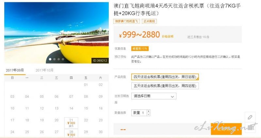
Task: Pick September 21 priced ¥999
Action: coord(71,123)
